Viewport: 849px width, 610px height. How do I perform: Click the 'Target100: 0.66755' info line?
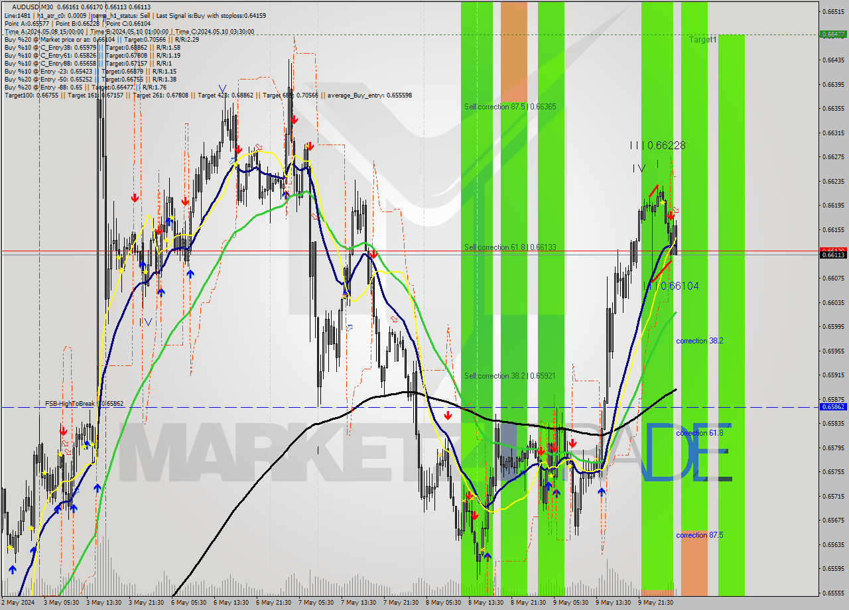(x=208, y=95)
